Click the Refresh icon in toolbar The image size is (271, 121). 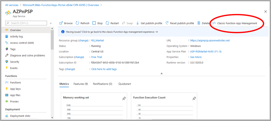pos(77,23)
